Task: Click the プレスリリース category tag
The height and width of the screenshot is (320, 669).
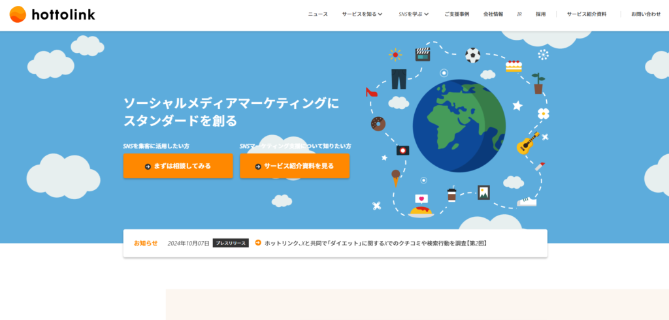Action: click(x=231, y=243)
